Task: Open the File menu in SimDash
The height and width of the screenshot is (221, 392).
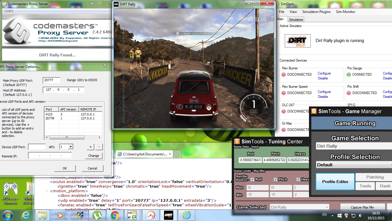Action: pyautogui.click(x=282, y=12)
